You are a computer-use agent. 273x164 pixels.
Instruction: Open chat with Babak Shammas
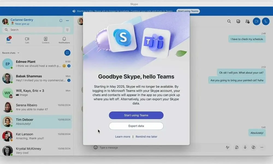[x=36, y=78]
